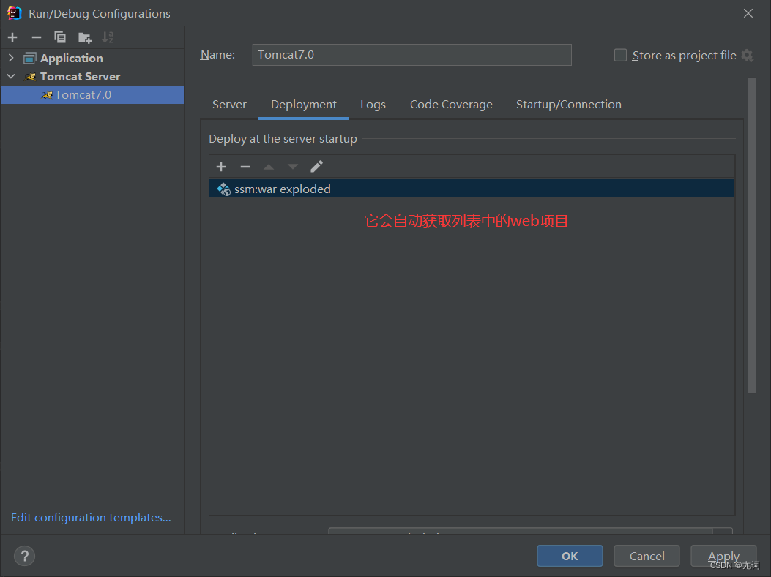Add a new run configuration

12,37
